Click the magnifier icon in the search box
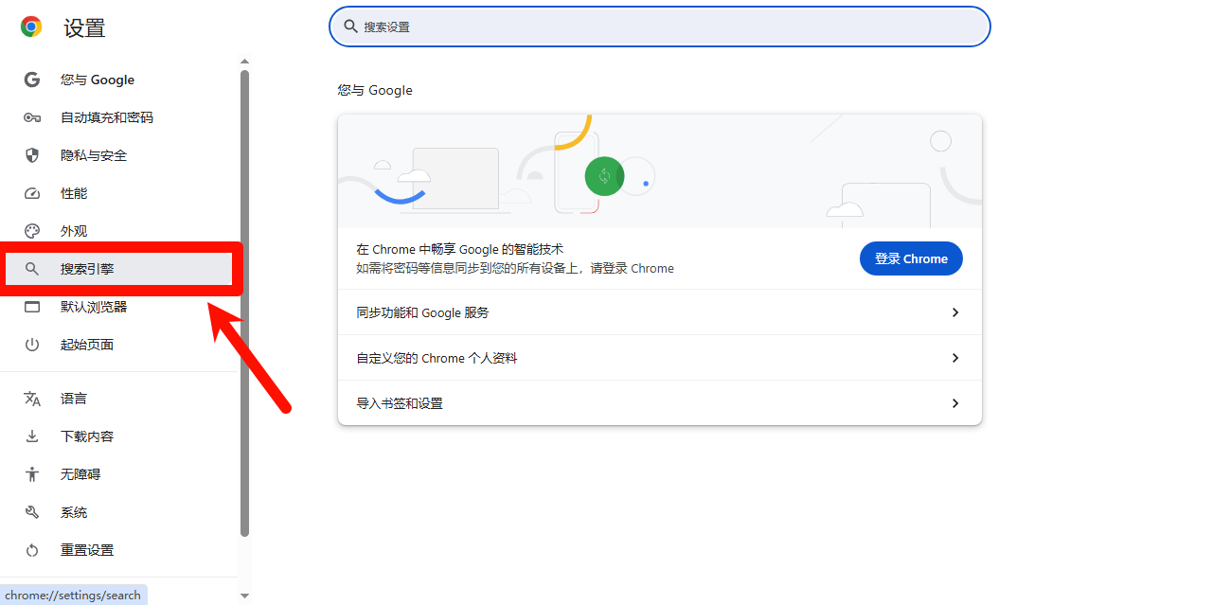Image resolution: width=1212 pixels, height=605 pixels. [x=350, y=27]
